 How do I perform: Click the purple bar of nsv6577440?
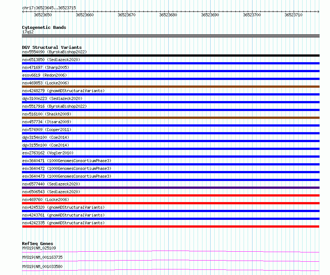171,188
